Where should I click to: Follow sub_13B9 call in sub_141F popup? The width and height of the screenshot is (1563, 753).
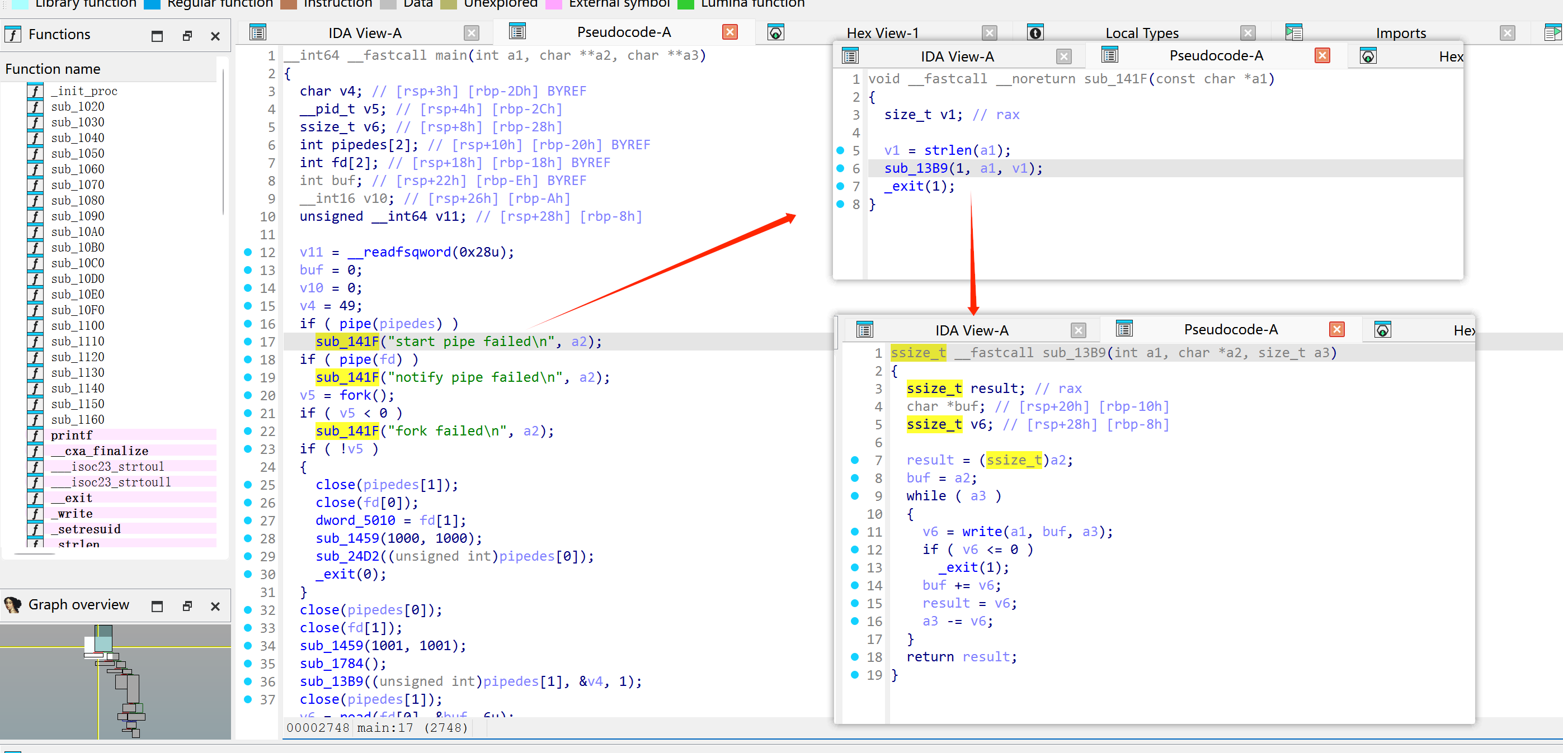[916, 168]
